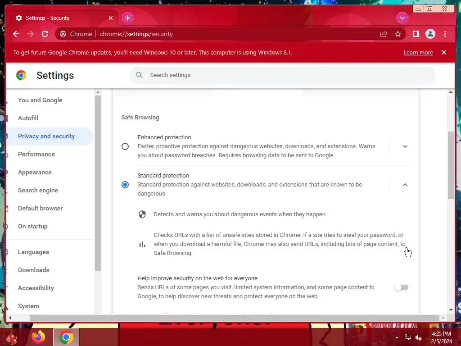Click the horizontal scrollbar left arrow

[x=10, y=318]
